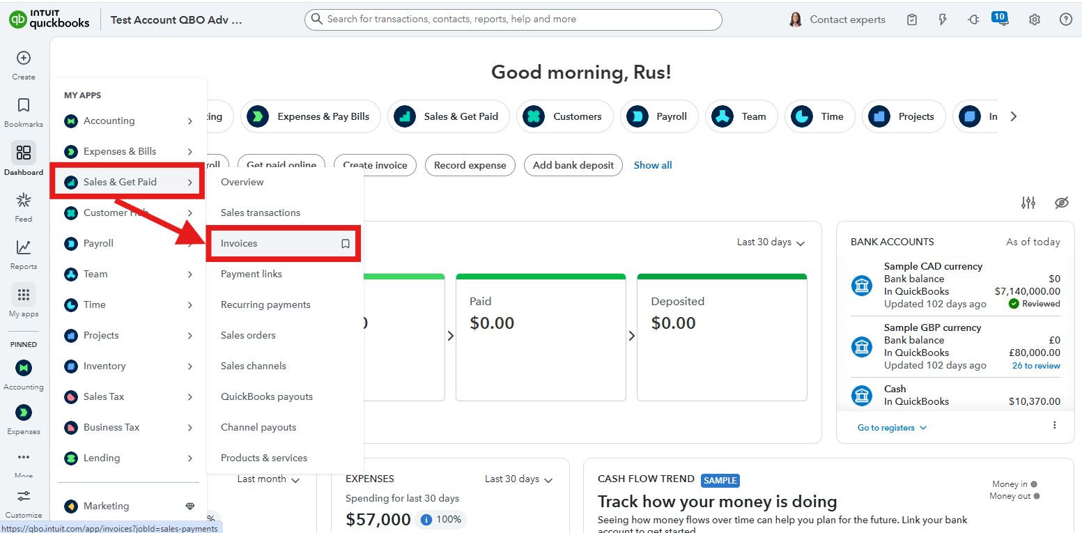Click Add bank deposit button
Viewport: 1082px width, 533px height.
tap(573, 166)
